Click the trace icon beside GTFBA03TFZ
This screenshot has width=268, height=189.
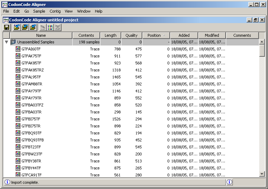[x=18, y=105]
